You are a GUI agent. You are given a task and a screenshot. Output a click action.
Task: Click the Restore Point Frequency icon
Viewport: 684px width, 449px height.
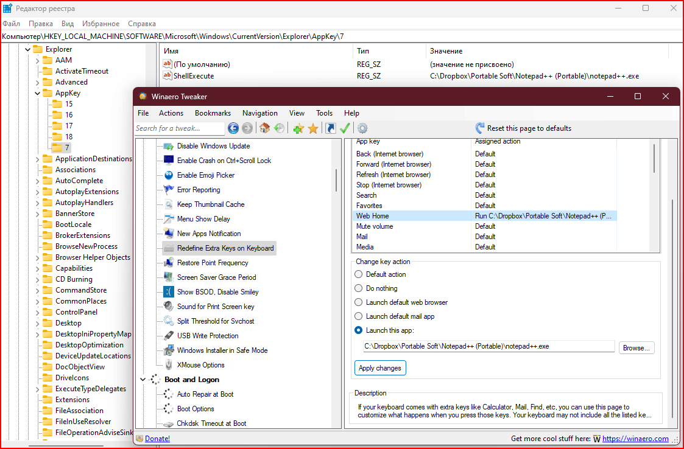(169, 263)
